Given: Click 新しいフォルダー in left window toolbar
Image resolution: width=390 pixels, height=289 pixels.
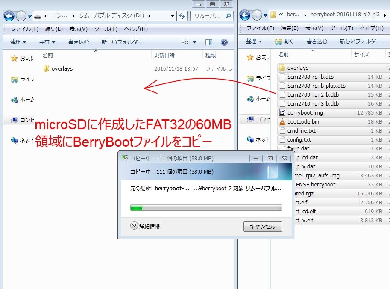Looking at the screenshot, I should pos(122,42).
